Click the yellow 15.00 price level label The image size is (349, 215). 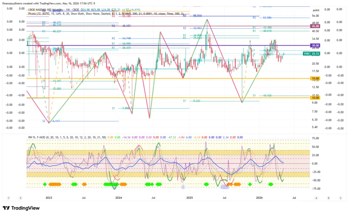[315, 78]
